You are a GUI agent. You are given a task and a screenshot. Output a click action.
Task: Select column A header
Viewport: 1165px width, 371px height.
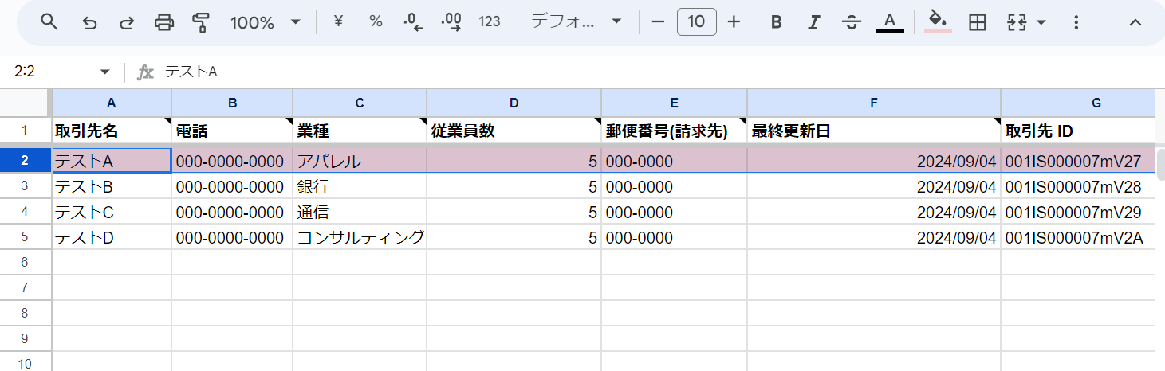(x=112, y=103)
